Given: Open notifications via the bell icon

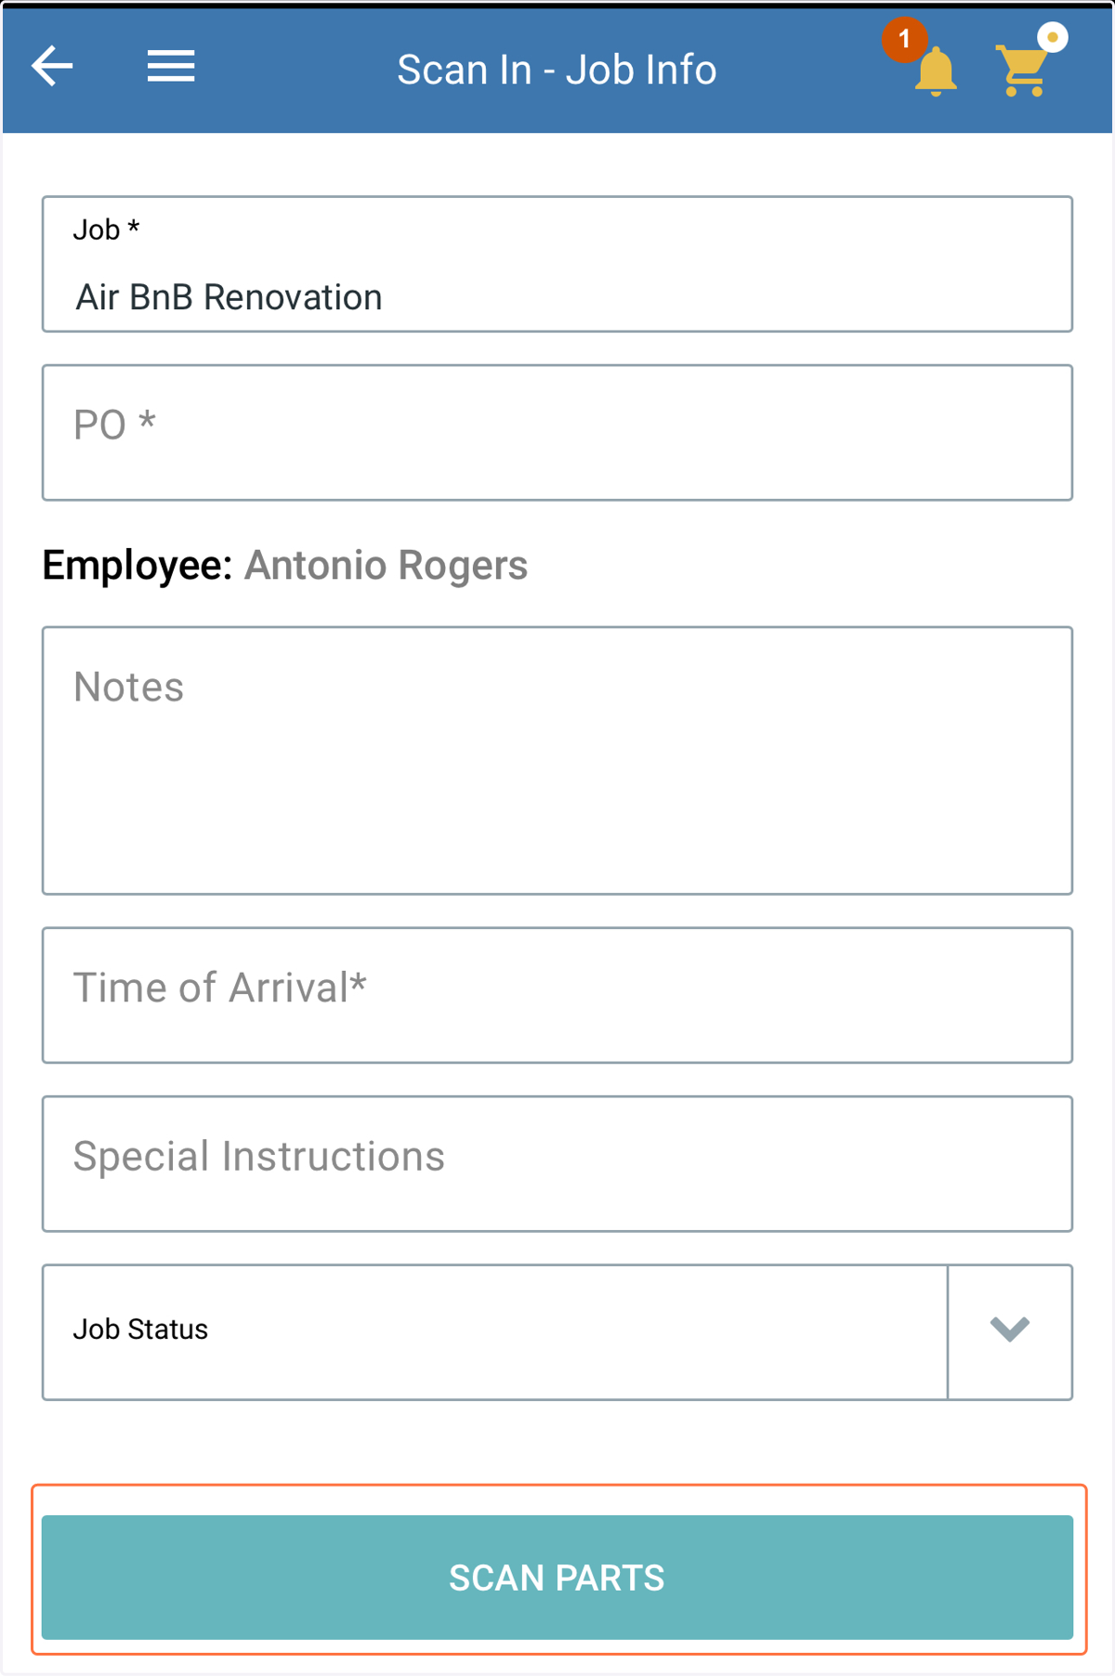Looking at the screenshot, I should click(935, 72).
